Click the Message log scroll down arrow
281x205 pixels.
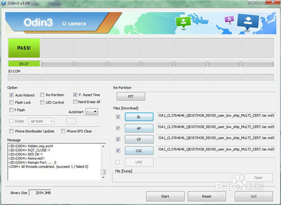(x=103, y=178)
